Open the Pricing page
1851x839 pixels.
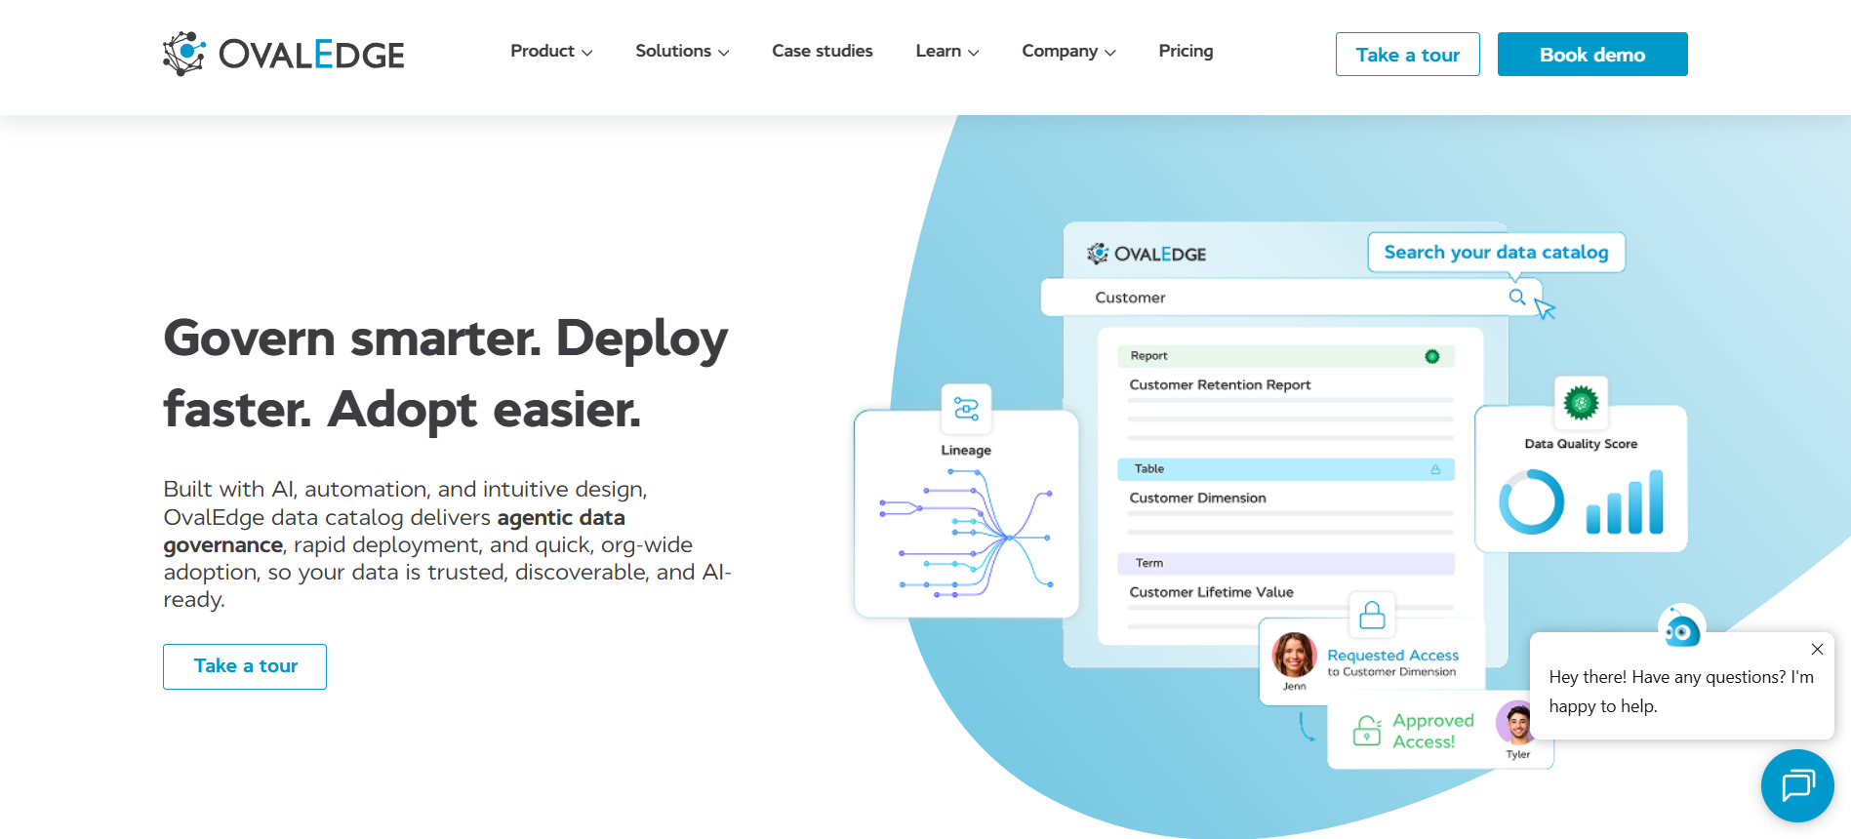coord(1186,51)
